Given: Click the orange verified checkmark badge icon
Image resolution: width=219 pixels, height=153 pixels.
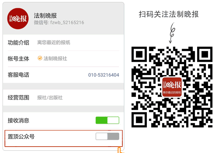Looking at the screenshot, I should [x=40, y=58].
